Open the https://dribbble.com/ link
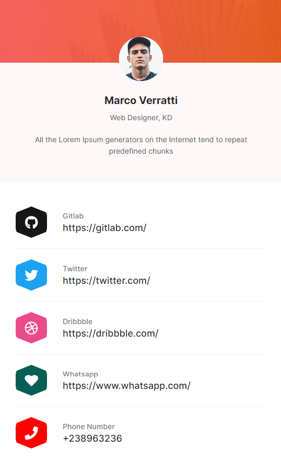This screenshot has width=281, height=472. click(x=110, y=333)
